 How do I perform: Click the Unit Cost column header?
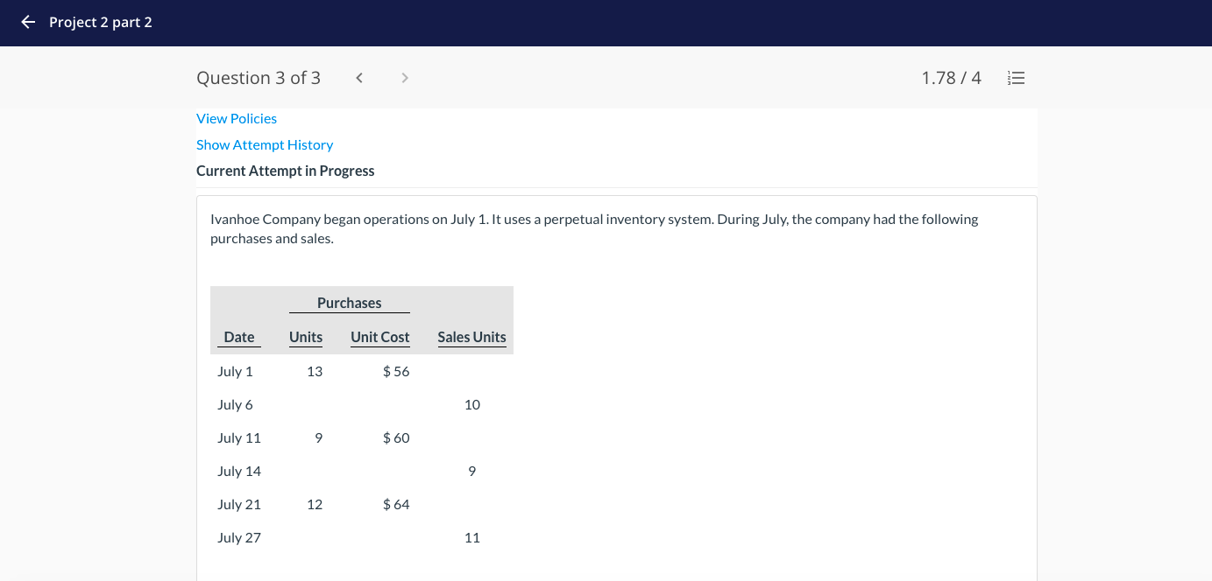click(380, 337)
